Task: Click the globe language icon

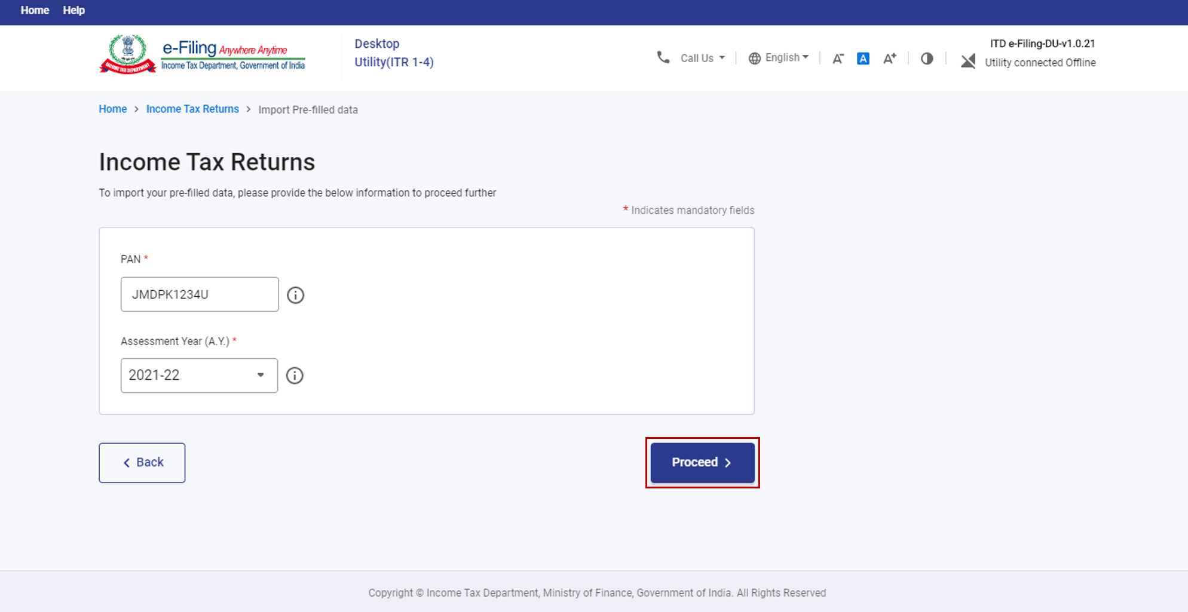Action: pyautogui.click(x=755, y=58)
